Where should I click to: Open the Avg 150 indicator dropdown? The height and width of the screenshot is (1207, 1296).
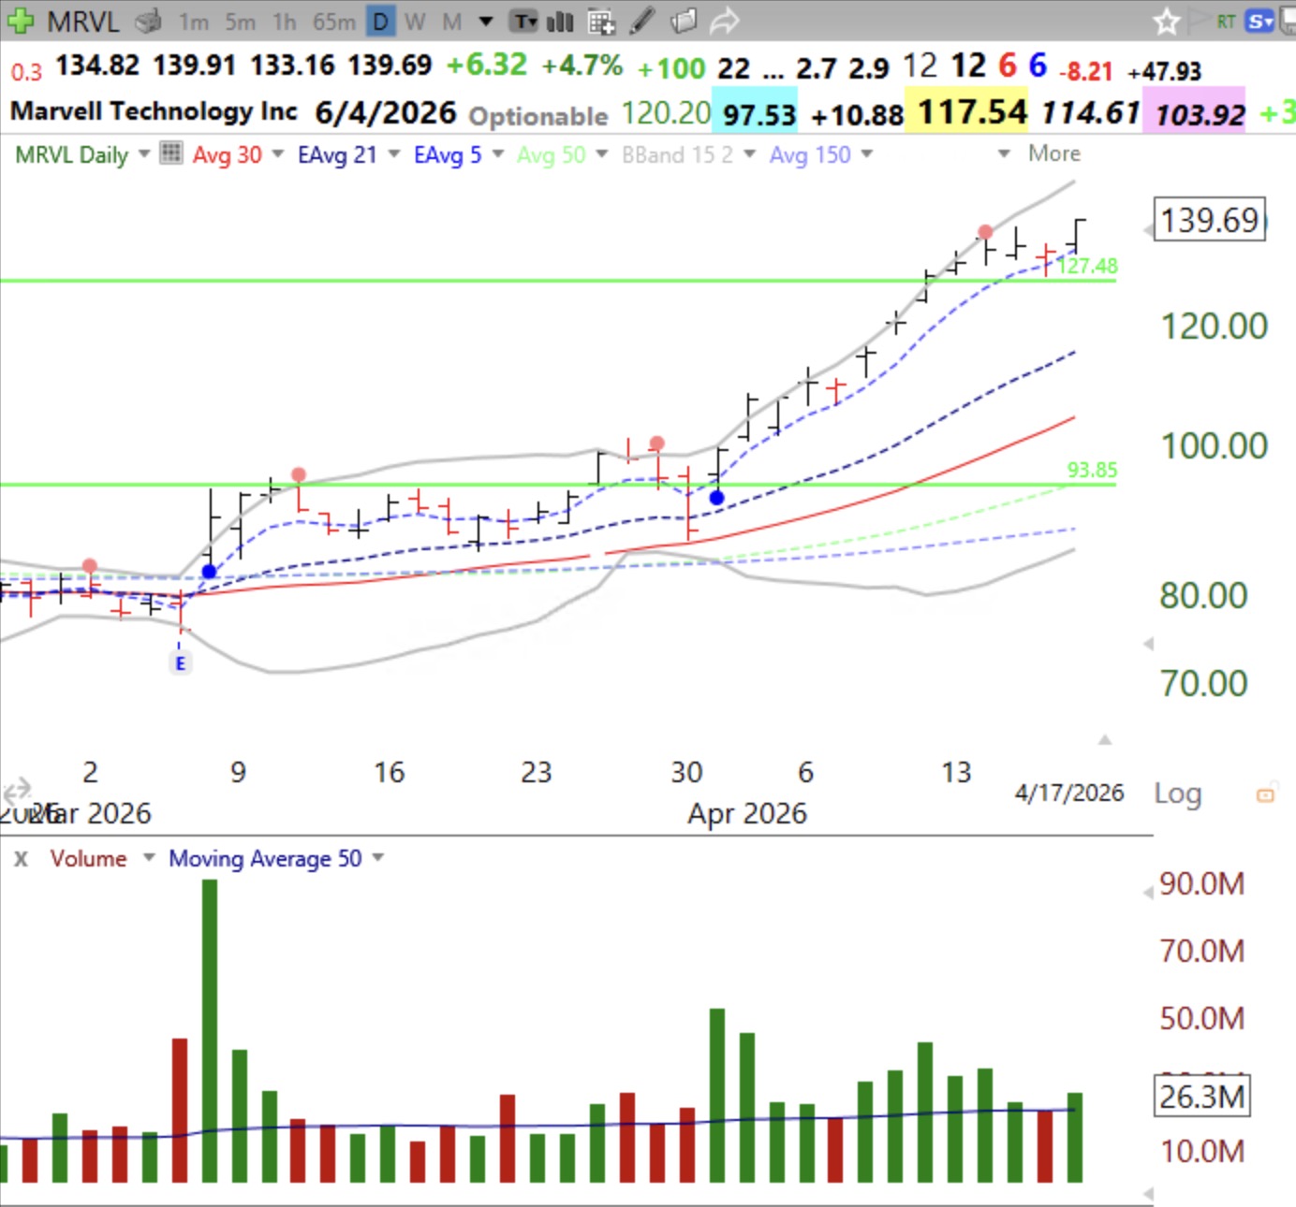click(x=866, y=153)
